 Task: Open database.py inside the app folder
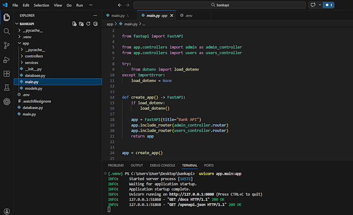pos(58,75)
